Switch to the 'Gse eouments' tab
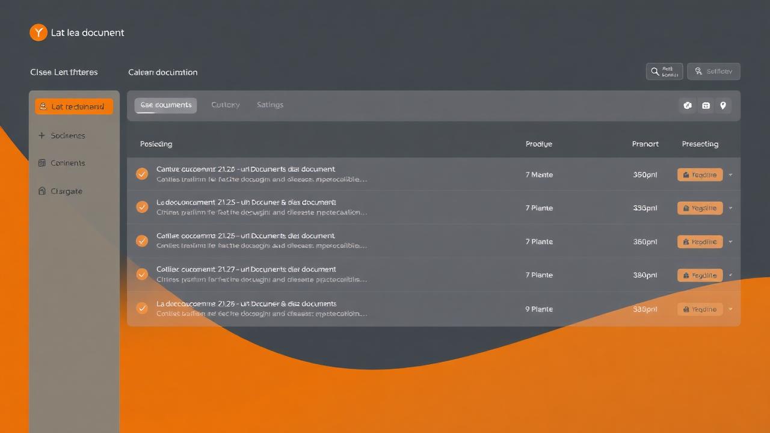The height and width of the screenshot is (433, 770). click(x=165, y=105)
